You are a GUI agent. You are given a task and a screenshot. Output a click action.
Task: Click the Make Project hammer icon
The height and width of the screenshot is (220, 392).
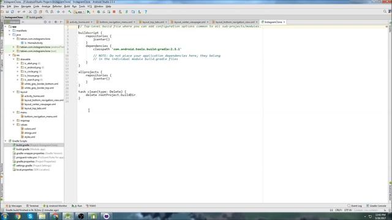tap(70, 12)
